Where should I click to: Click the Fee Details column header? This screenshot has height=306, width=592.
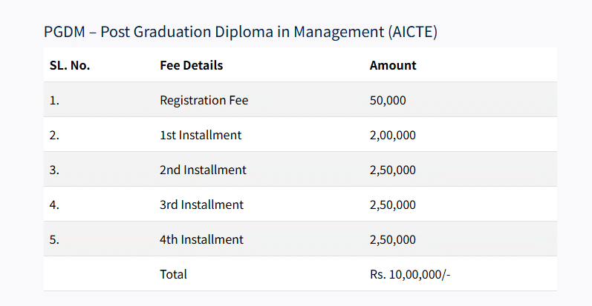coord(191,65)
